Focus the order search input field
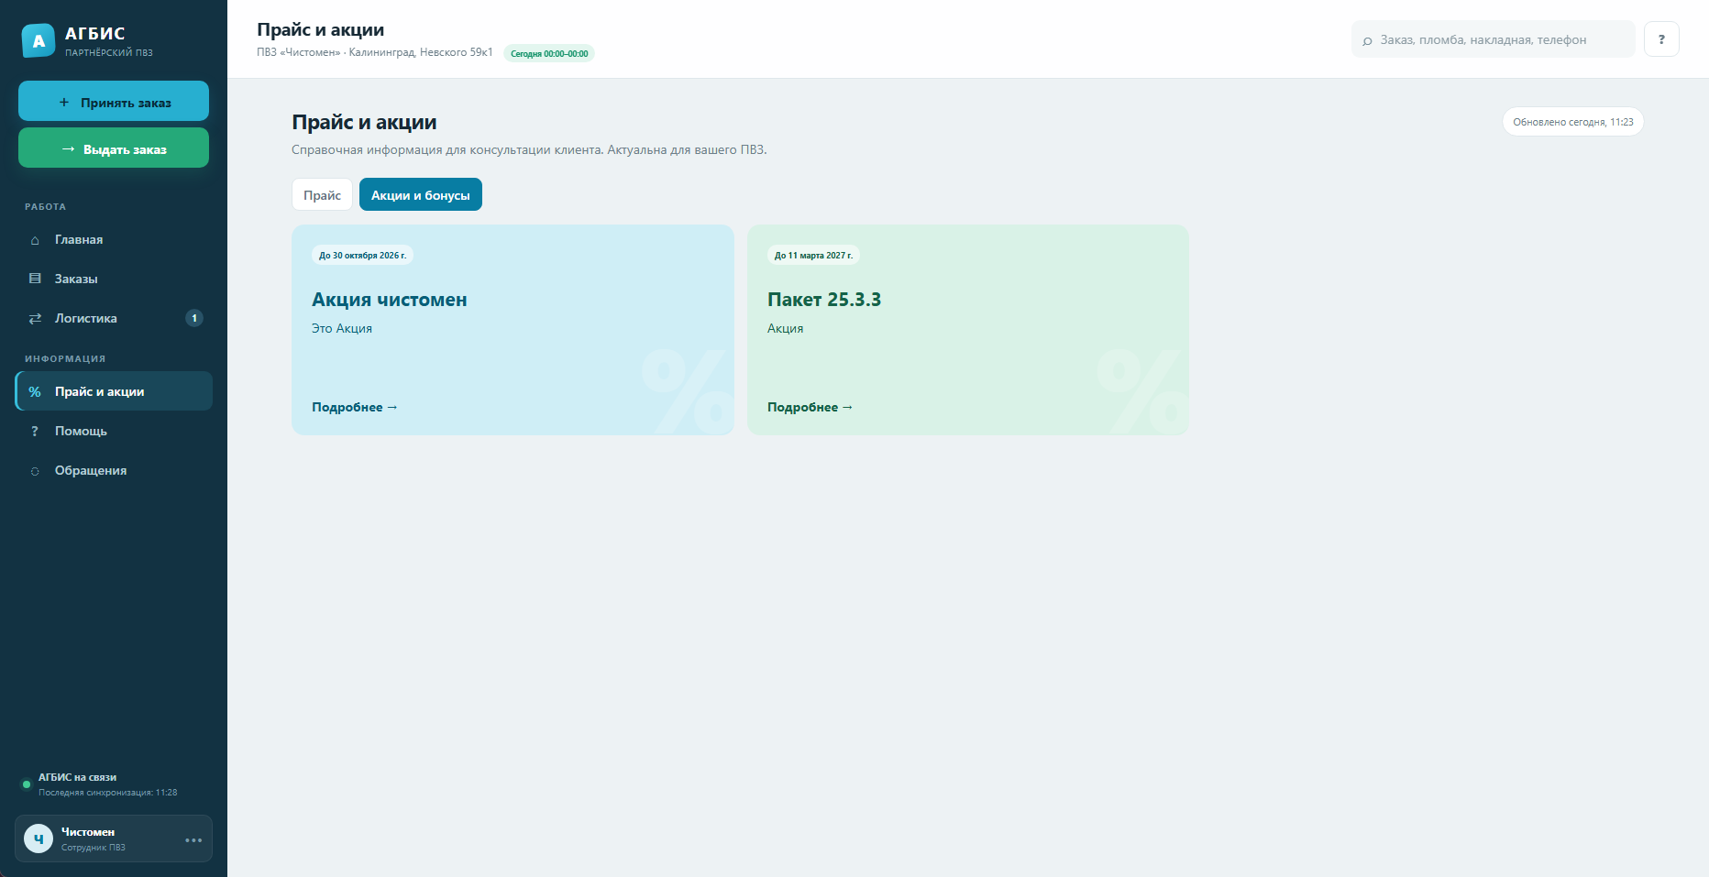This screenshot has height=877, width=1709. click(1493, 39)
